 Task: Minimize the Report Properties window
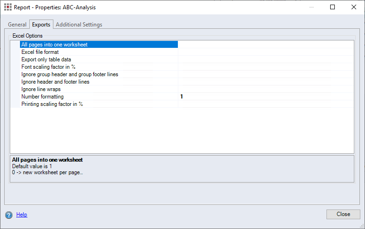311,7
